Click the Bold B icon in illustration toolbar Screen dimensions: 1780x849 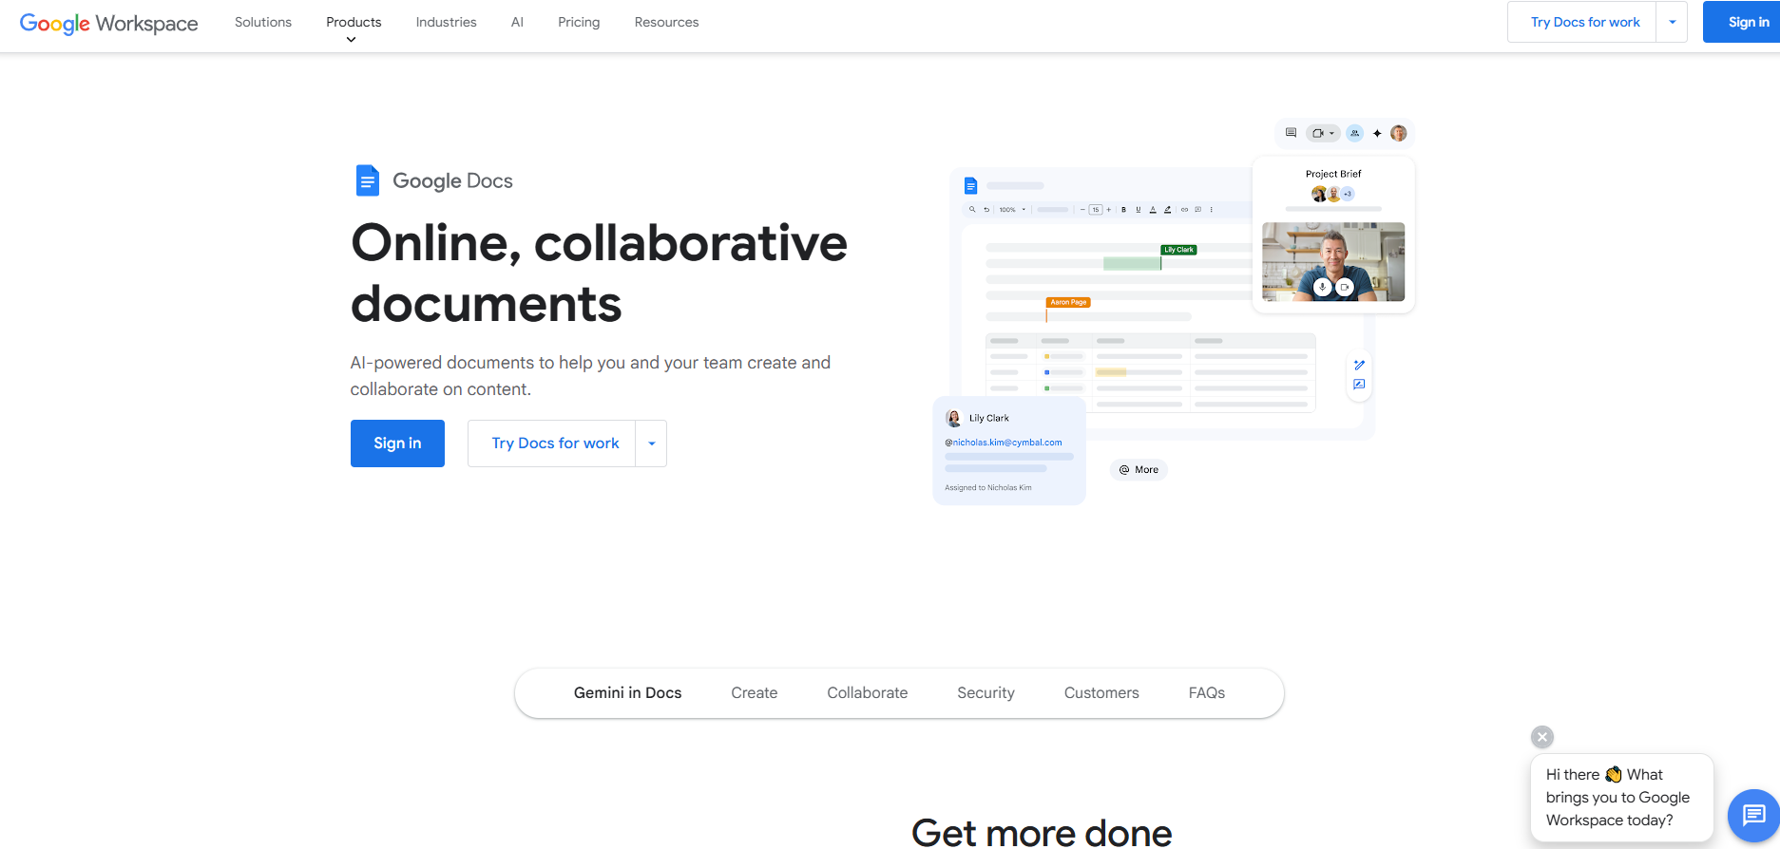[x=1123, y=210]
